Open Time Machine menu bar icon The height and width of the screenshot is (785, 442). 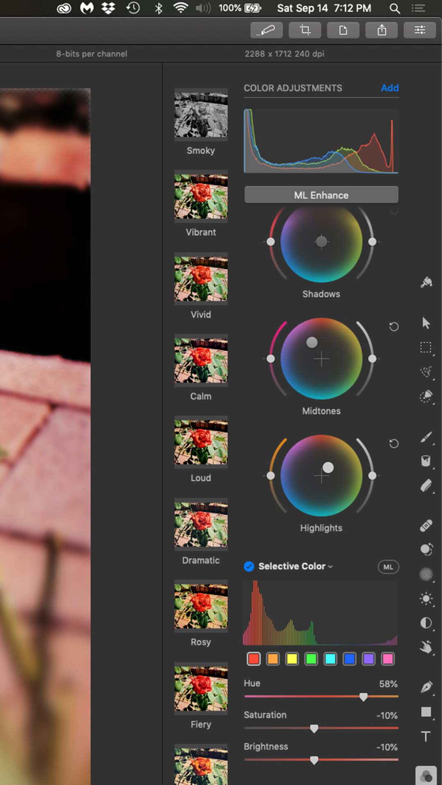coord(133,8)
